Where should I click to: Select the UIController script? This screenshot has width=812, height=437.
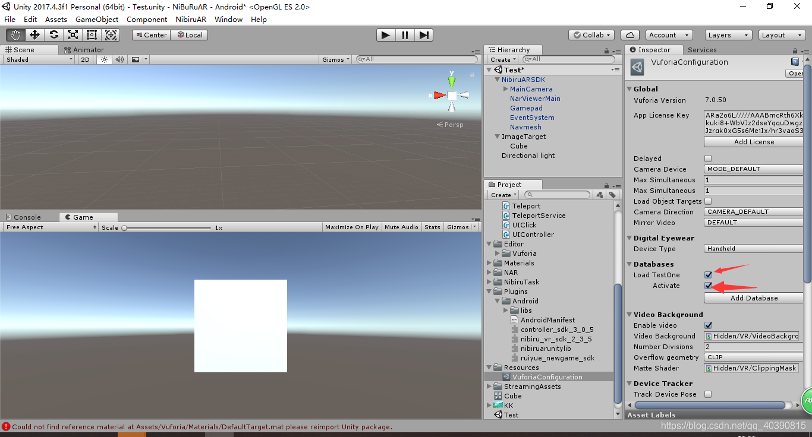(533, 235)
